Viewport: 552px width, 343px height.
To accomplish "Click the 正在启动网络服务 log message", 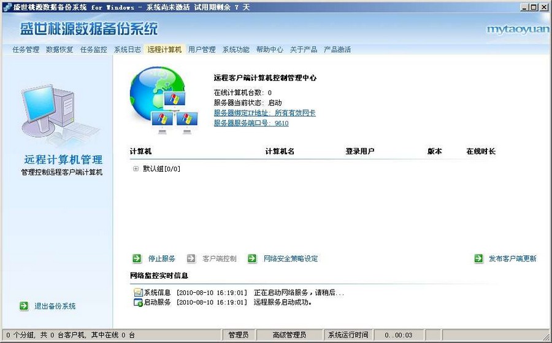I will tap(299, 292).
